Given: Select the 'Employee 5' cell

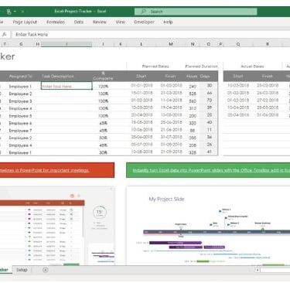Looking at the screenshot, I should [20, 116].
